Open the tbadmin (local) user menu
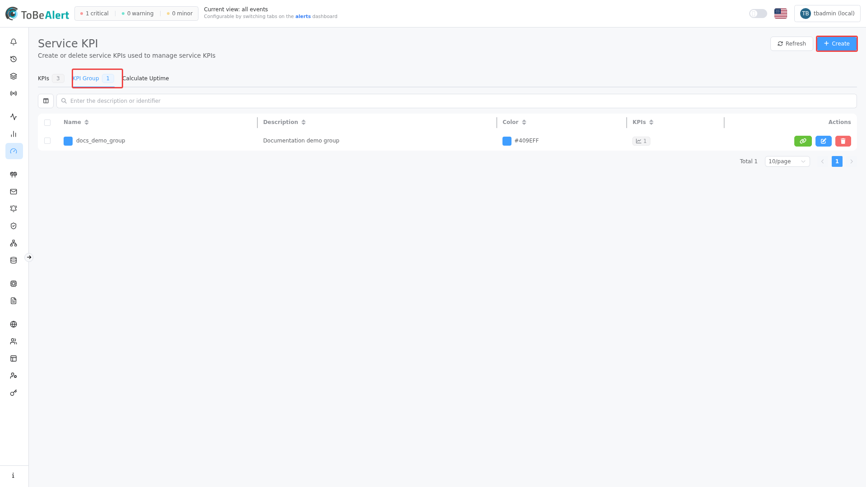This screenshot has height=487, width=866. [827, 14]
